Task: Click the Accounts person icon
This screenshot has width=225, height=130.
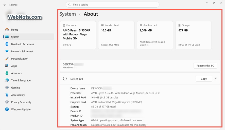Action: (7, 73)
